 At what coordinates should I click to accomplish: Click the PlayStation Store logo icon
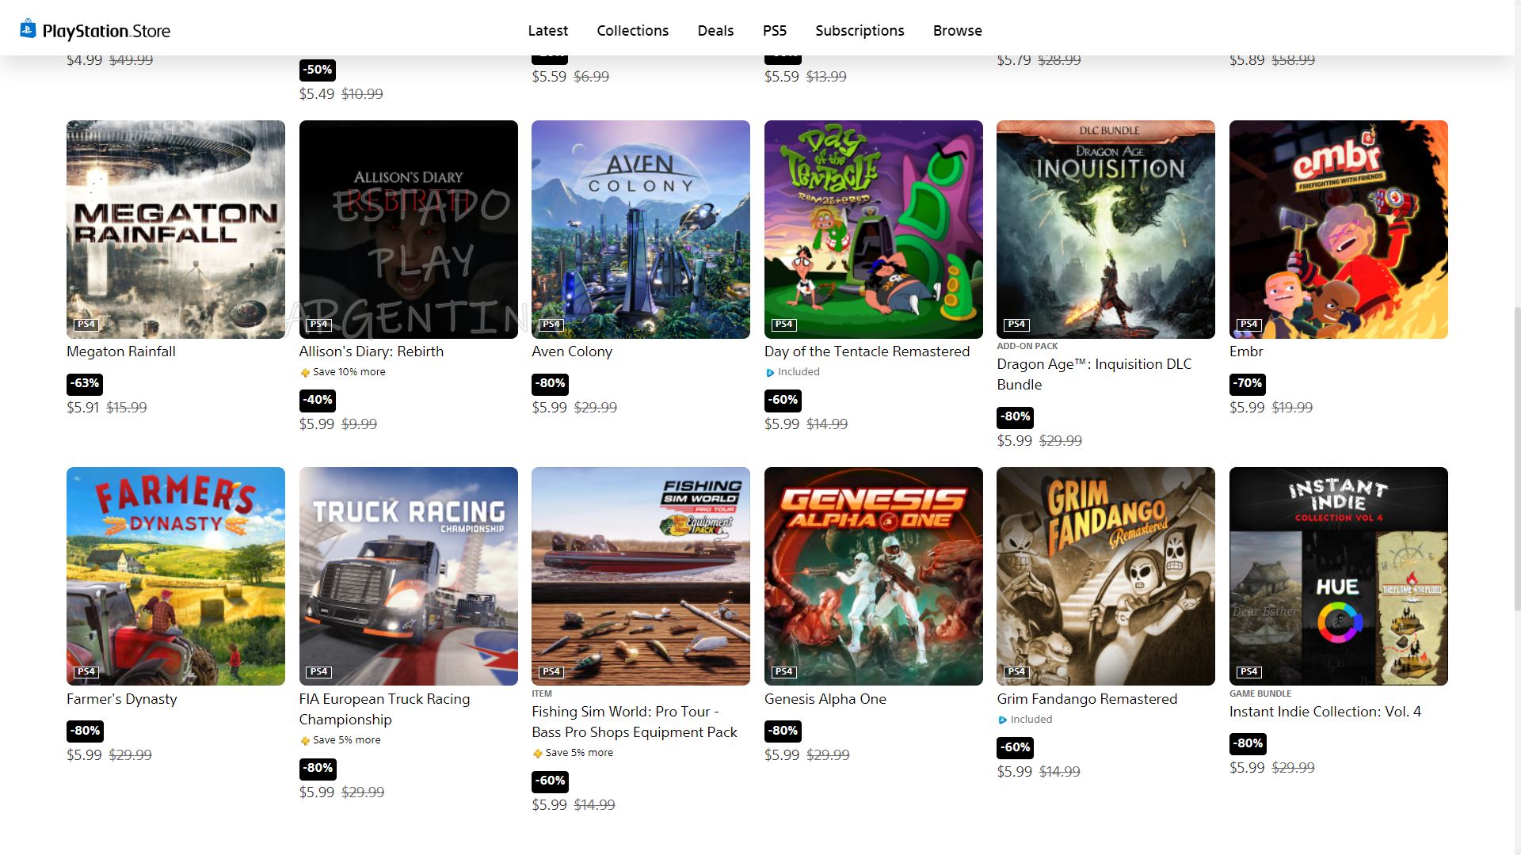point(29,28)
